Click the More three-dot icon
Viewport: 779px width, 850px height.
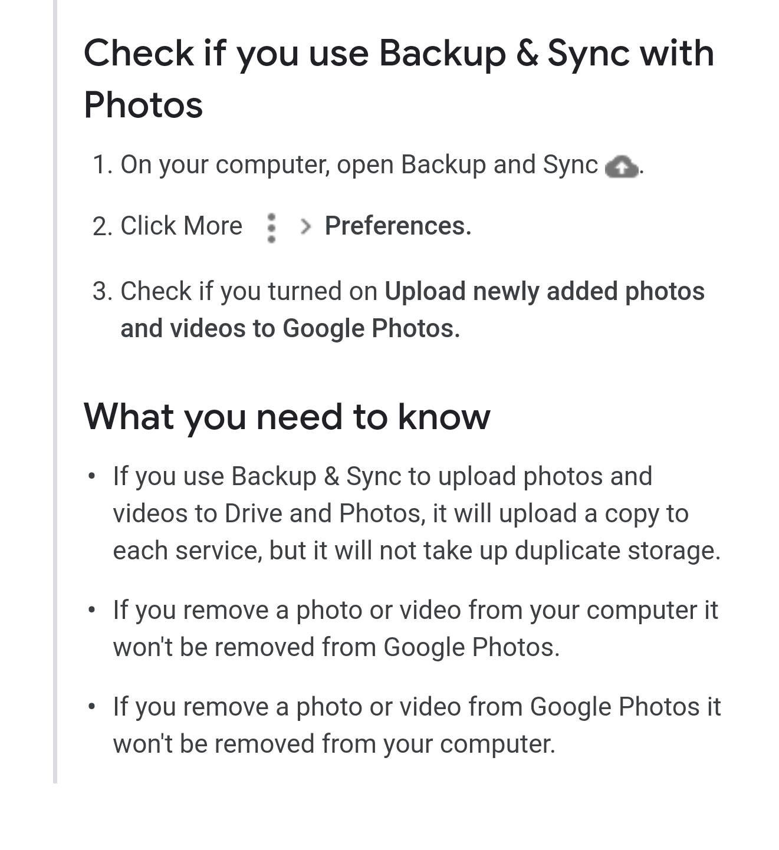pos(271,228)
